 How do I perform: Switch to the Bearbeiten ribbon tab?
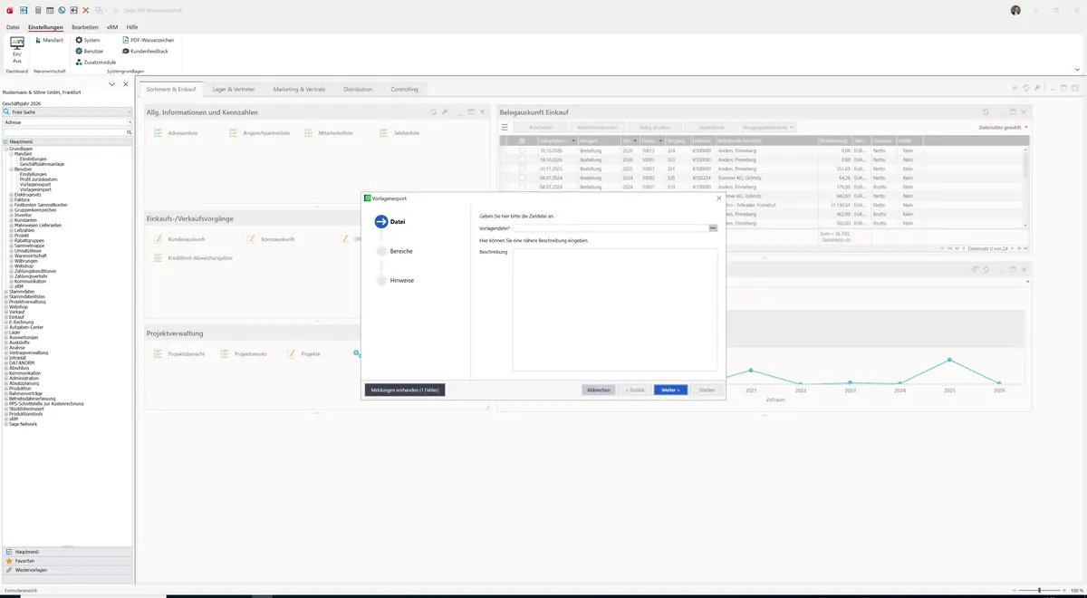pyautogui.click(x=85, y=28)
